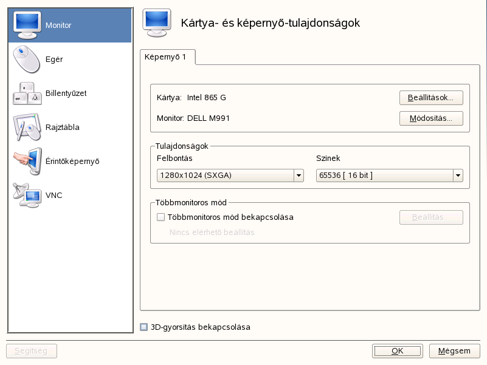Open Beállítások for the Intel 865 G card

(x=431, y=98)
